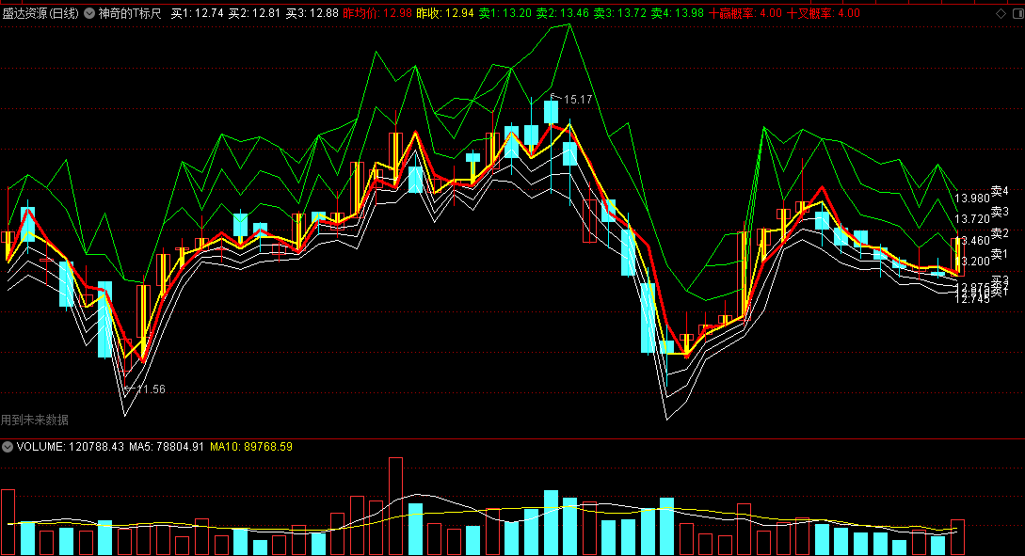Image resolution: width=1025 pixels, height=556 pixels.
Task: Click the VOLUME: 120788.43 label
Action: 70,447
